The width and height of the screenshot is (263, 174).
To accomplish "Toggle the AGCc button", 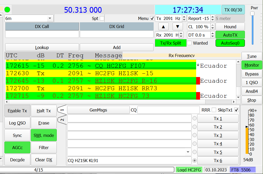I will click(x=17, y=148).
